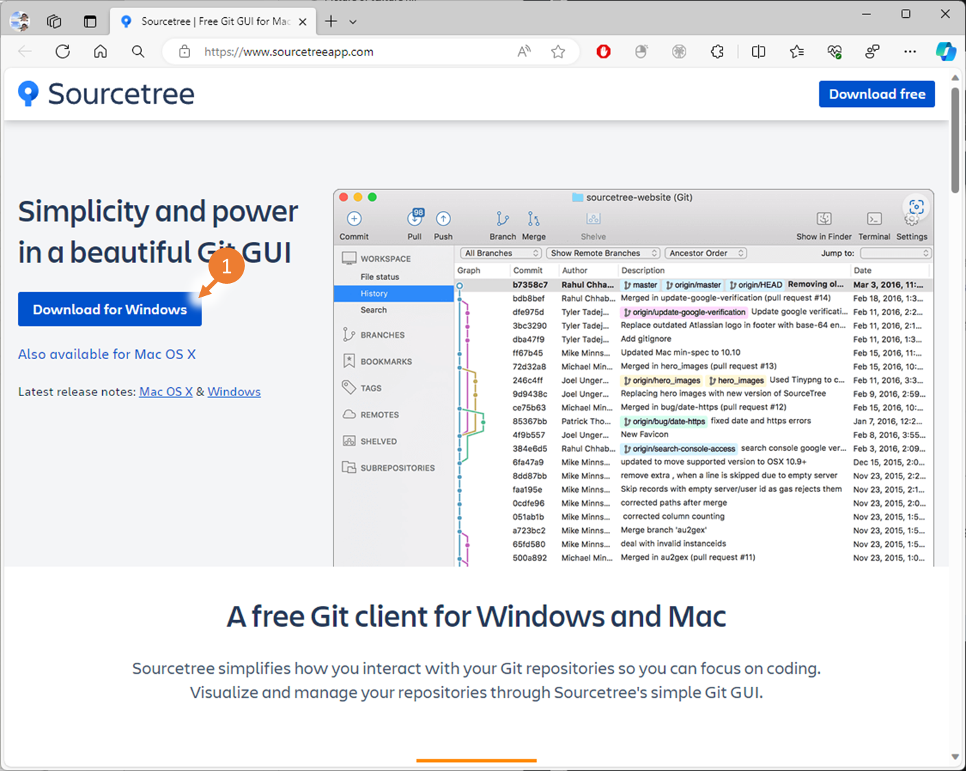Activate the Read aloud icon
Screen dimensions: 966x771
(524, 51)
